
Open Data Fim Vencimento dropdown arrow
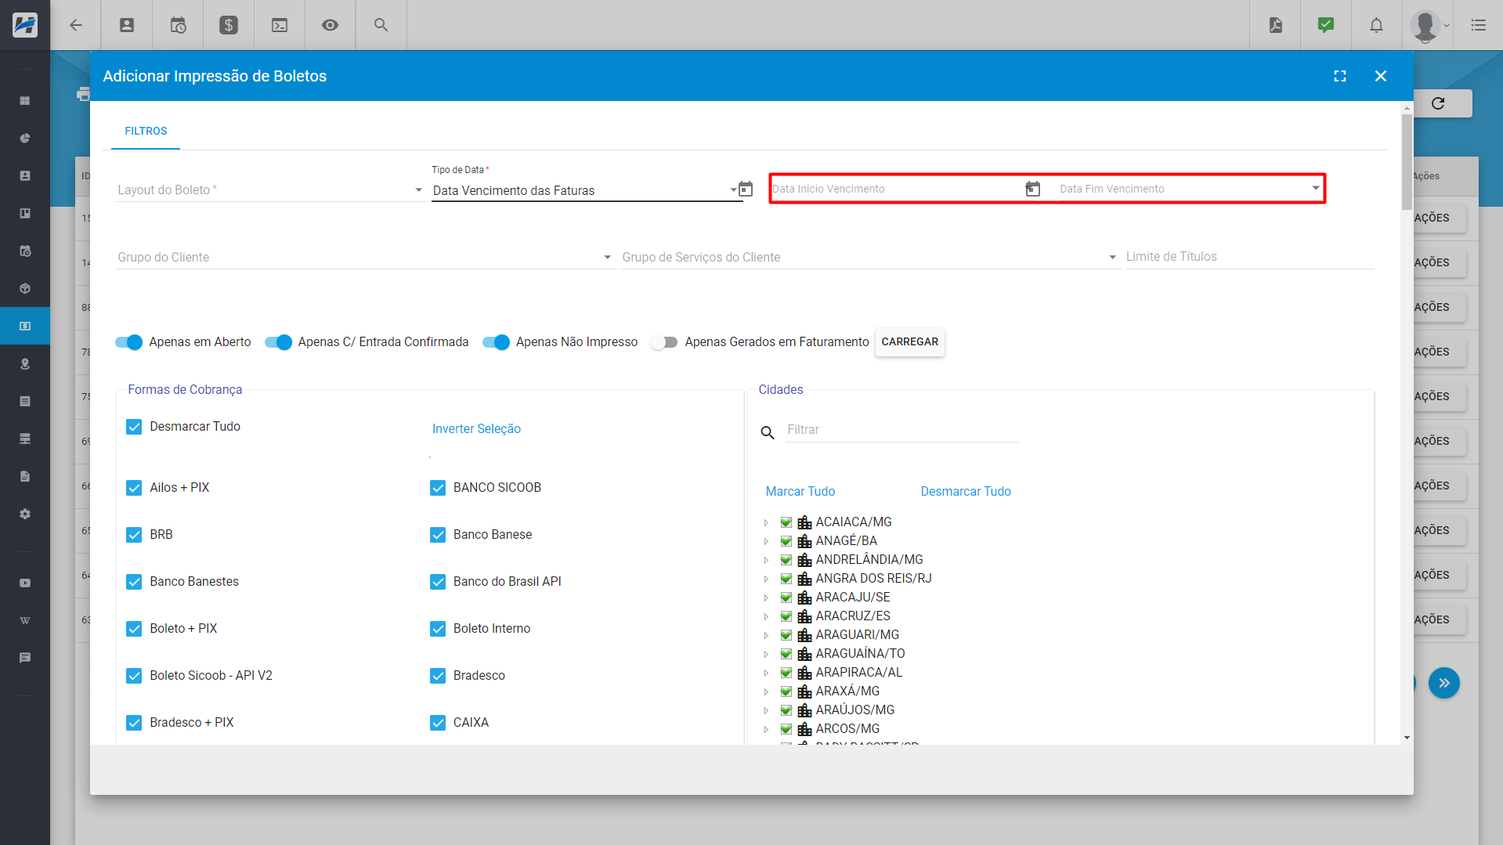(1316, 188)
